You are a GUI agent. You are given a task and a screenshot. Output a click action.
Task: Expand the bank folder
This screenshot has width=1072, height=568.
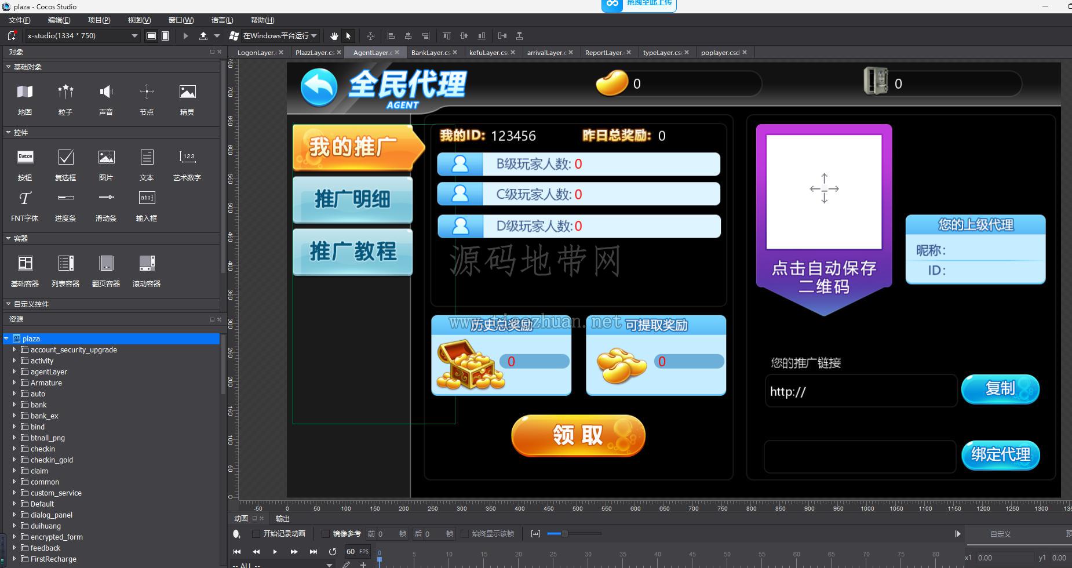14,405
